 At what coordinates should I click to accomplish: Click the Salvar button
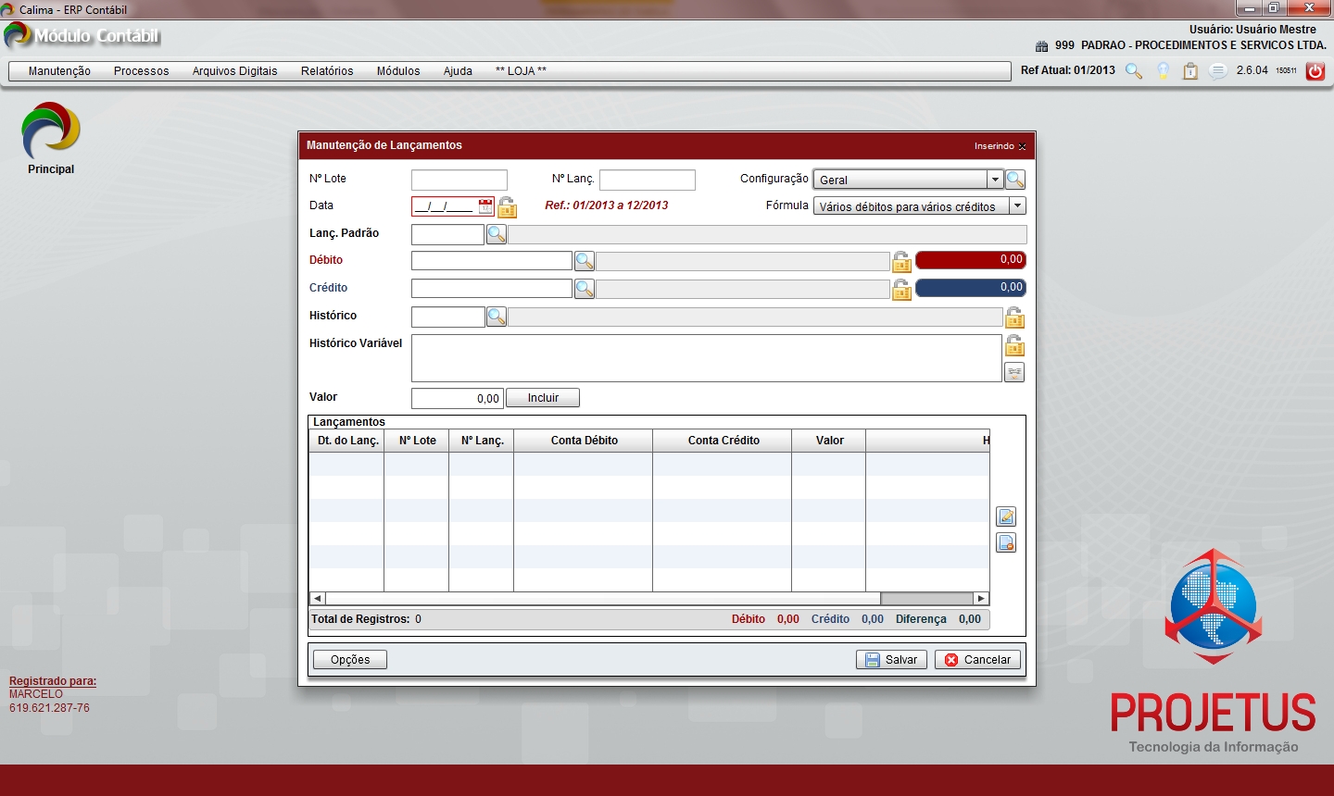[x=891, y=660]
